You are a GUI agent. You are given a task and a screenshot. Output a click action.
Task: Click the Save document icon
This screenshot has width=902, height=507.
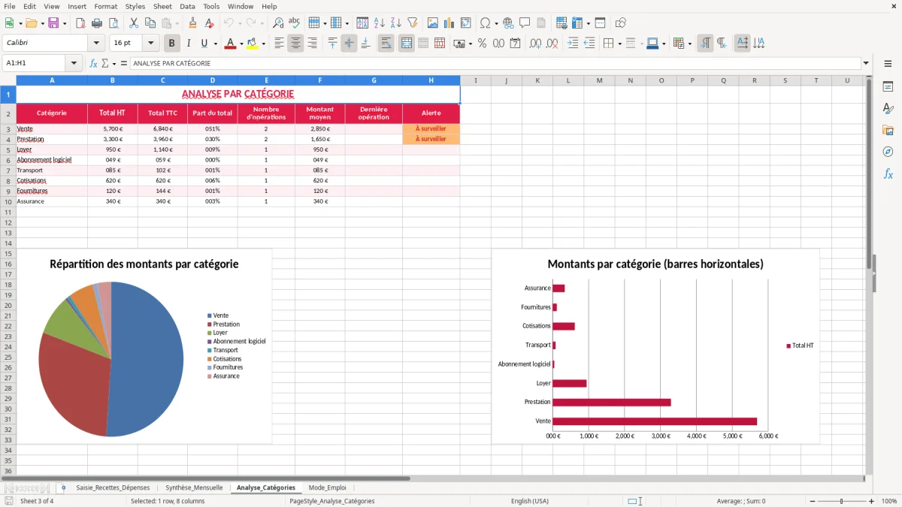tap(53, 23)
